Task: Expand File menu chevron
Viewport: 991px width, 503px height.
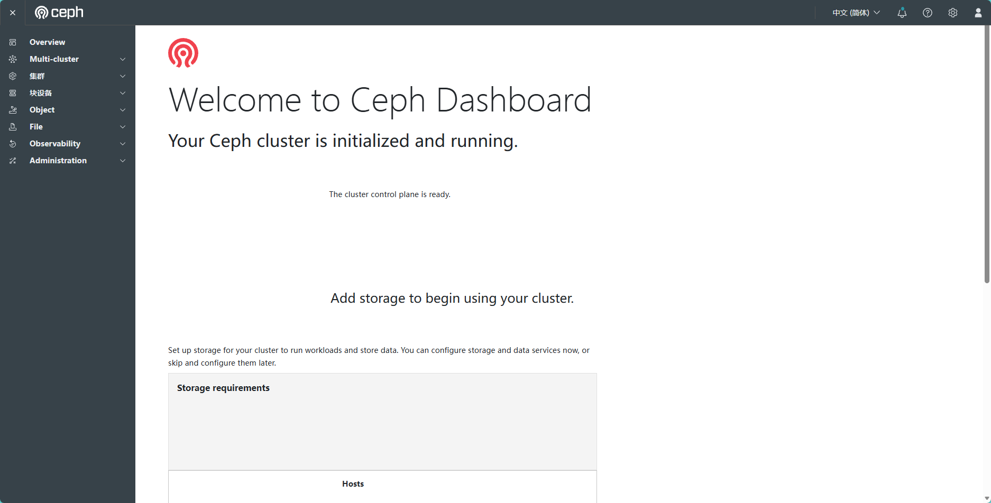Action: click(123, 127)
